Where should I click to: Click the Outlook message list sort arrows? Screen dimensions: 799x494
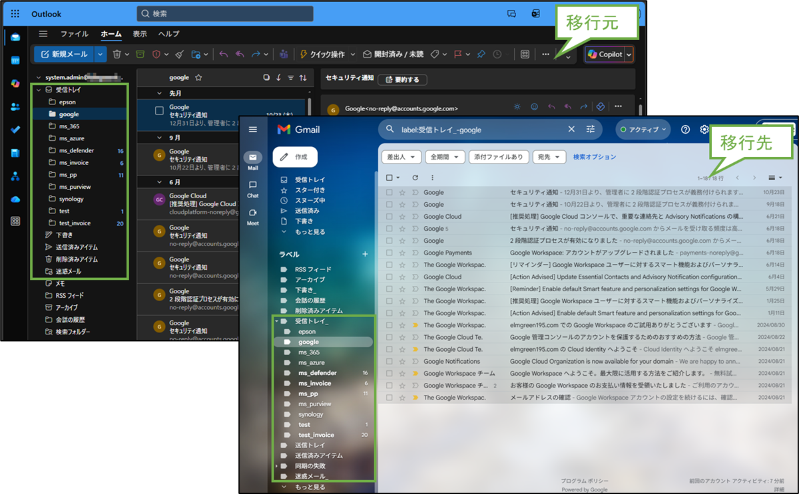pos(303,78)
